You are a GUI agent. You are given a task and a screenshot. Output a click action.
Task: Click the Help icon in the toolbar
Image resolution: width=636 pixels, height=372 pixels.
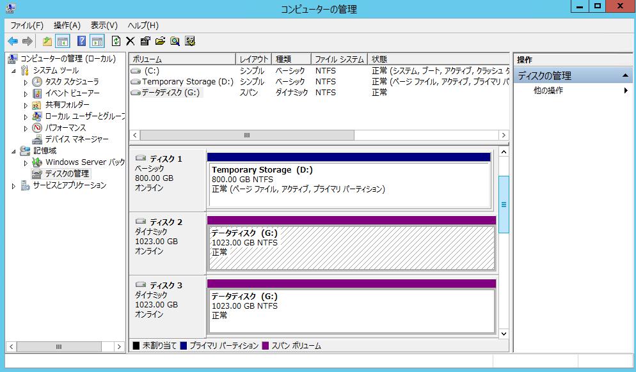click(x=81, y=41)
